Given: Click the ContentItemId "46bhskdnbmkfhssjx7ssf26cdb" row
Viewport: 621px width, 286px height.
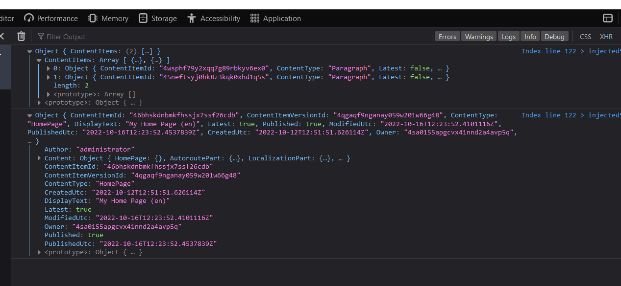Looking at the screenshot, I should [129, 167].
